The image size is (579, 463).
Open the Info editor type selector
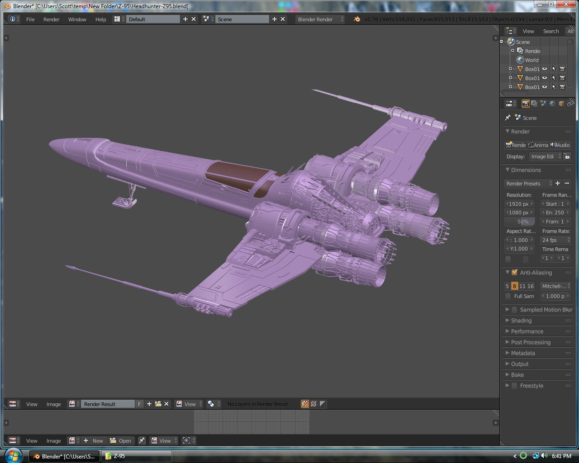14,19
